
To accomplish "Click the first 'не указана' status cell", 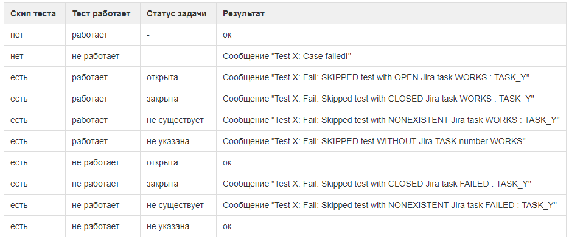I will coord(167,142).
